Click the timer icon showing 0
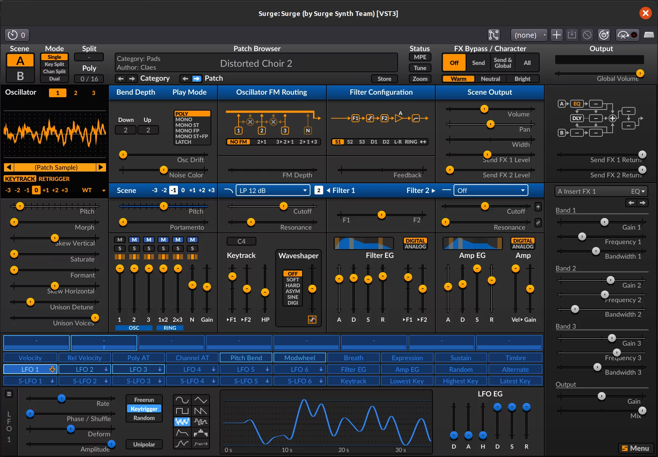 click(17, 35)
